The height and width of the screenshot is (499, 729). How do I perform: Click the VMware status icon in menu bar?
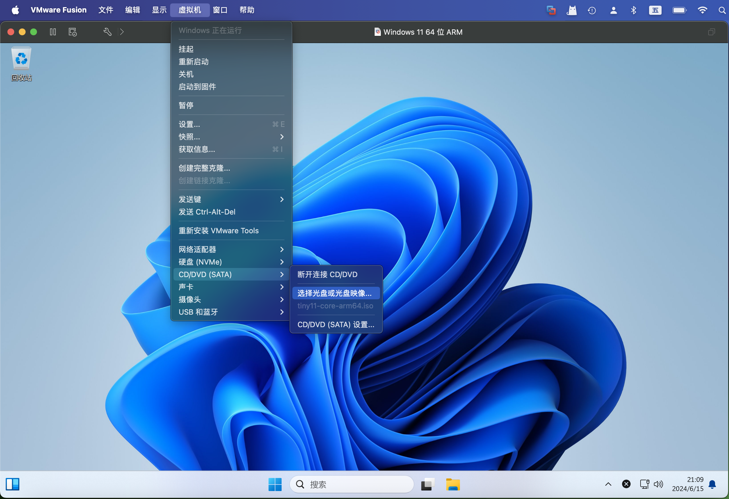(x=551, y=10)
